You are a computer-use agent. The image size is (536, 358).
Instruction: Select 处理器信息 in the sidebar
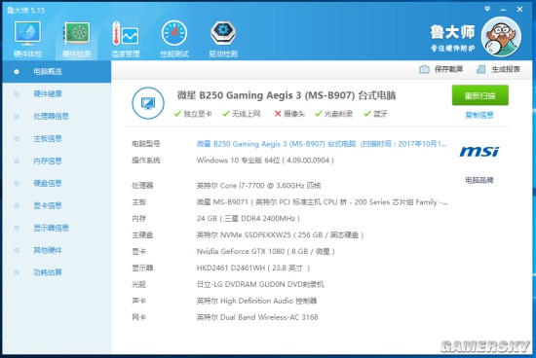[51, 116]
